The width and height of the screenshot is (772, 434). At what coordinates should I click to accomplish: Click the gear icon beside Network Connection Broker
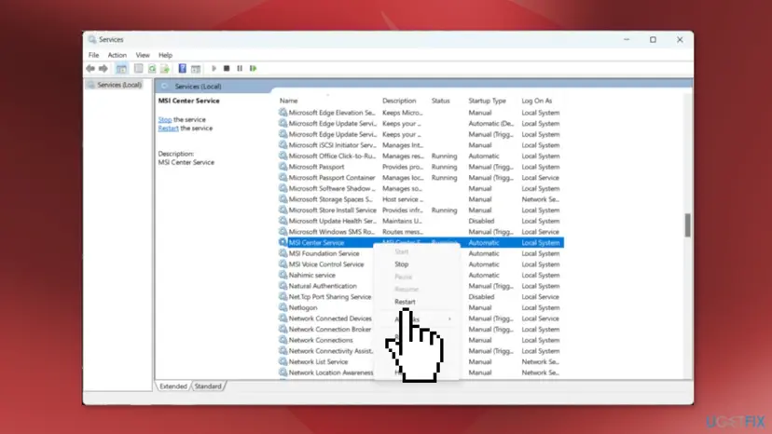point(283,329)
